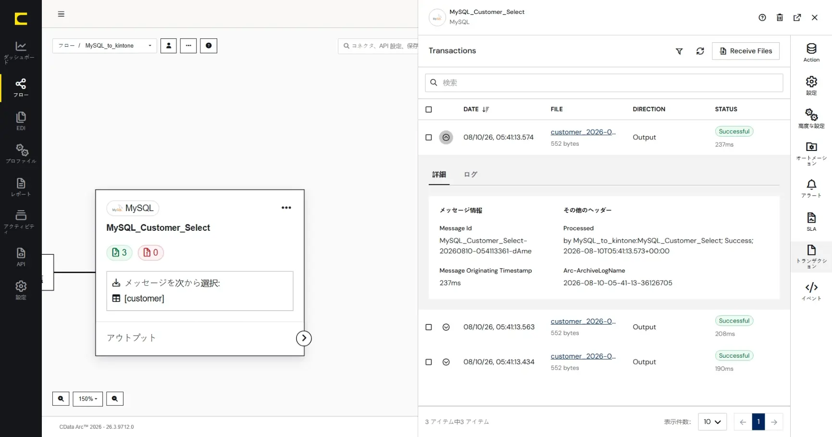The height and width of the screenshot is (437, 832).
Task: Click the flow help question-mark button
Action: click(209, 46)
